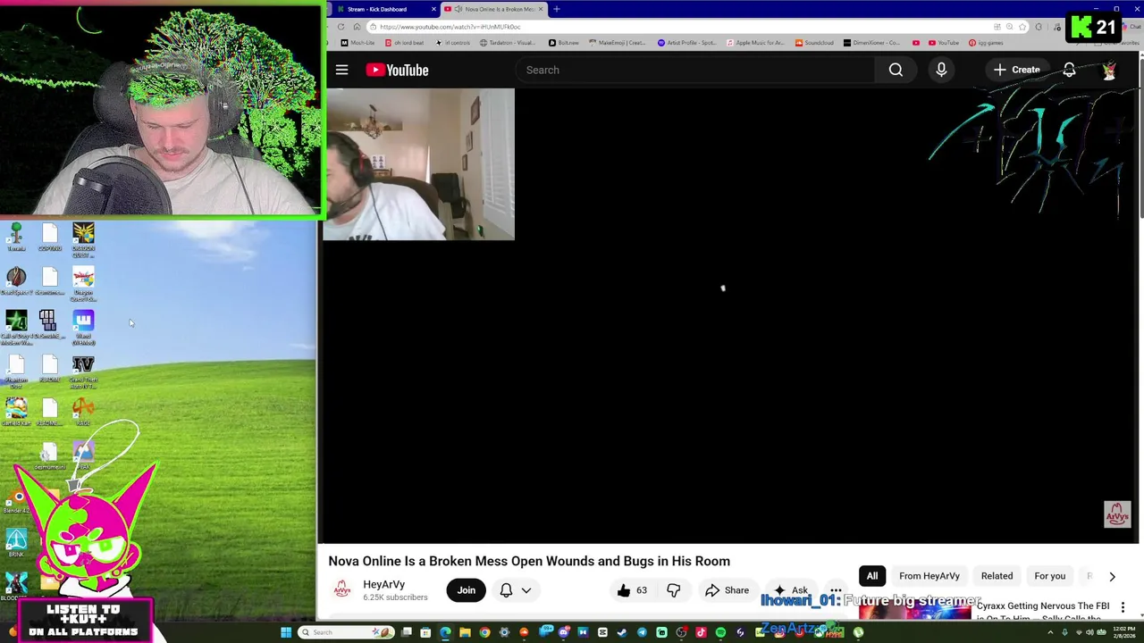1144x643 pixels.
Task: Open the Cyraxx Getting Nervous suggested video
Action: pos(1042,611)
